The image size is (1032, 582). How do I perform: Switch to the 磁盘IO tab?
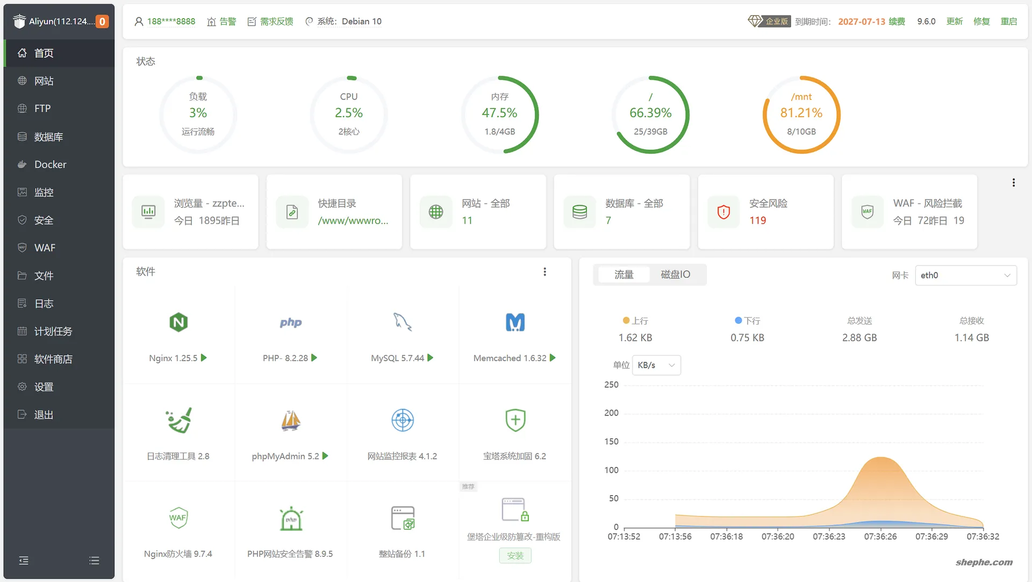675,275
